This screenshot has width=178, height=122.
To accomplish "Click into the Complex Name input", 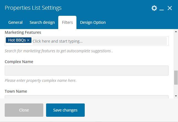I will [x=86, y=71].
